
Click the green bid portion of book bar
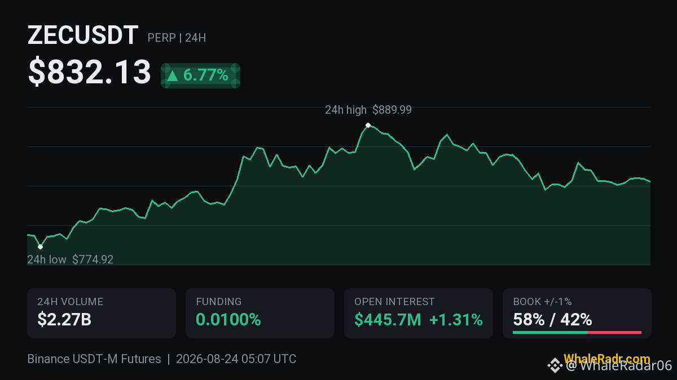click(x=550, y=333)
